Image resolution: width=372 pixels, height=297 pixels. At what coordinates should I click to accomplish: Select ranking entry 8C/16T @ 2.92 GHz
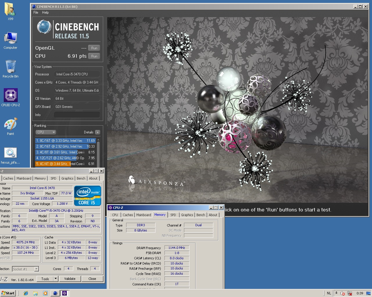(65, 146)
